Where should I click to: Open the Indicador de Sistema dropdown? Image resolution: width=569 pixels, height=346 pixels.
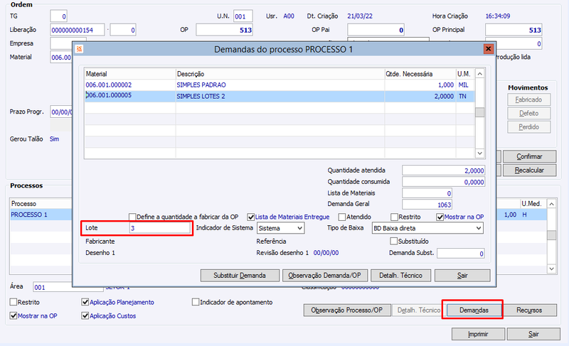(280, 228)
